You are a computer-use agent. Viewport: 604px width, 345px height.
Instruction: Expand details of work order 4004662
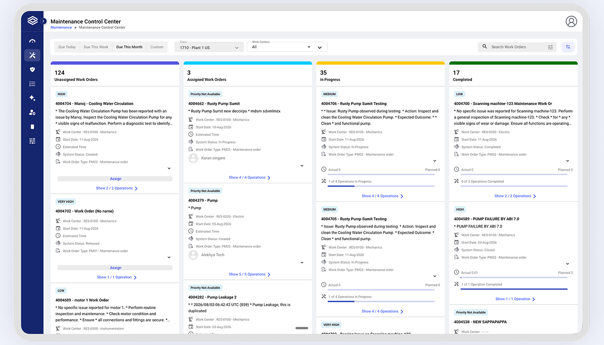pos(302,166)
